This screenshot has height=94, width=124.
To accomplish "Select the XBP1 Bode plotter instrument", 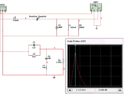I will pos(96,7).
